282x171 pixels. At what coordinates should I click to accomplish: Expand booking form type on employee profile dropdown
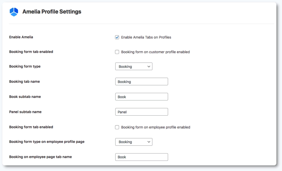click(x=134, y=142)
